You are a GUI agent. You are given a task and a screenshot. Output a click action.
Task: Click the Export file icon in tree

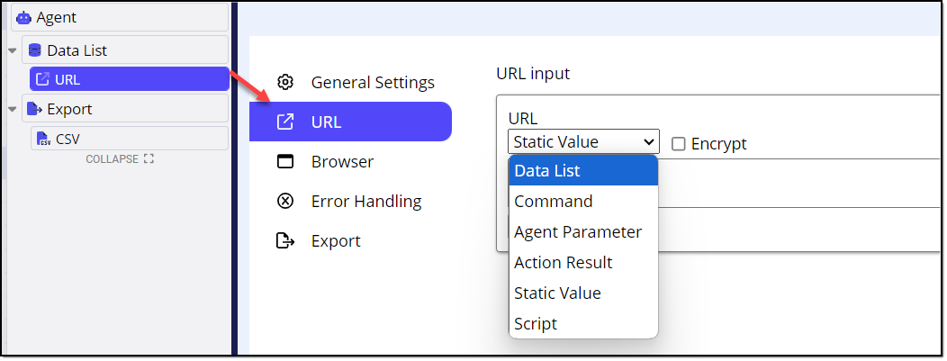click(x=35, y=109)
